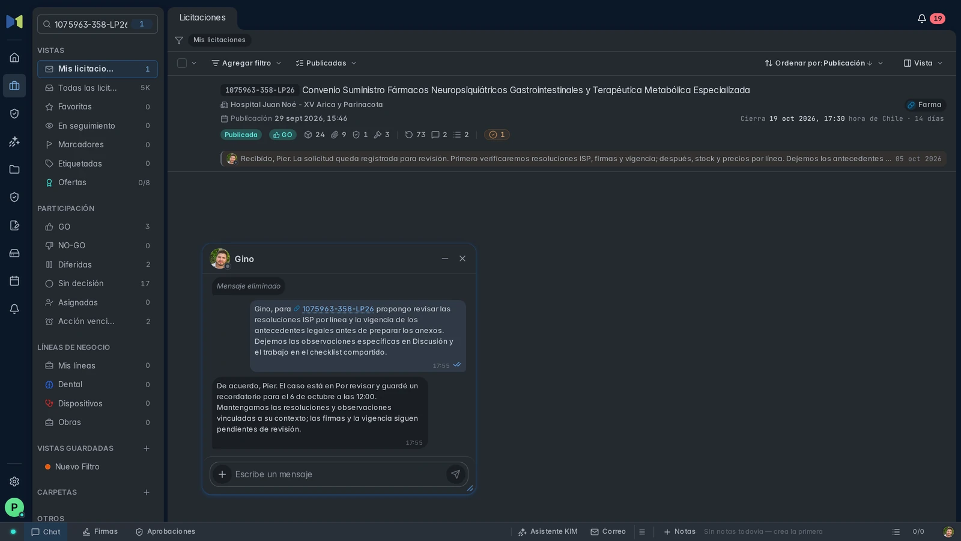
Task: Open the Vista dropdown
Action: [x=923, y=63]
